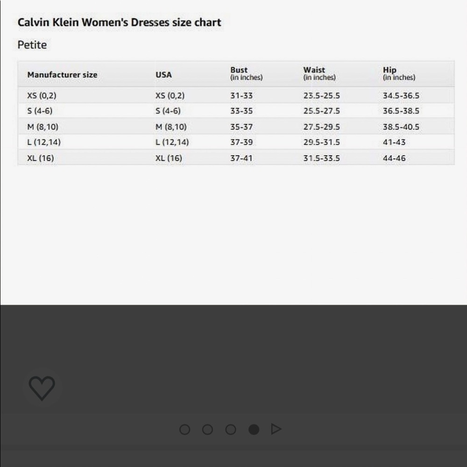Select the third carousel dot
The height and width of the screenshot is (467, 467).
[231, 430]
